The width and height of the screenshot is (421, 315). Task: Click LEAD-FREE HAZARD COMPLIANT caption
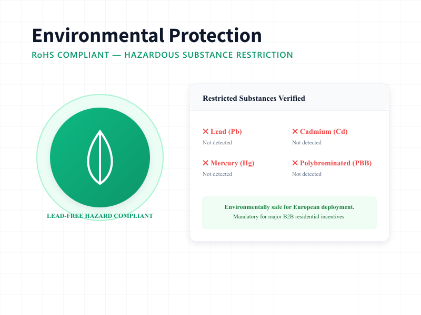tap(100, 216)
